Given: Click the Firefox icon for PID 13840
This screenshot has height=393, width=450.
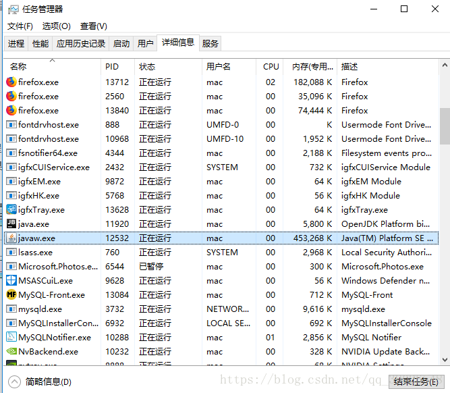Looking at the screenshot, I should pyautogui.click(x=11, y=110).
